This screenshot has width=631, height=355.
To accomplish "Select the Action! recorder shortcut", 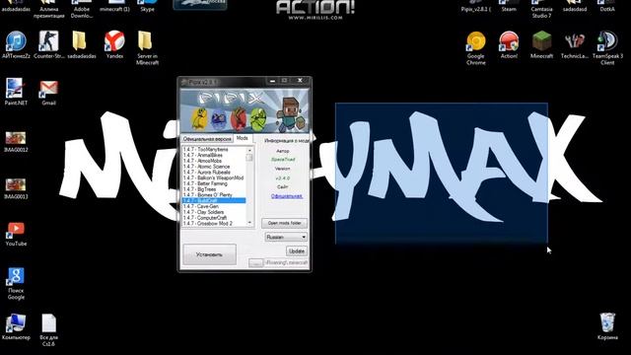I will [x=509, y=45].
